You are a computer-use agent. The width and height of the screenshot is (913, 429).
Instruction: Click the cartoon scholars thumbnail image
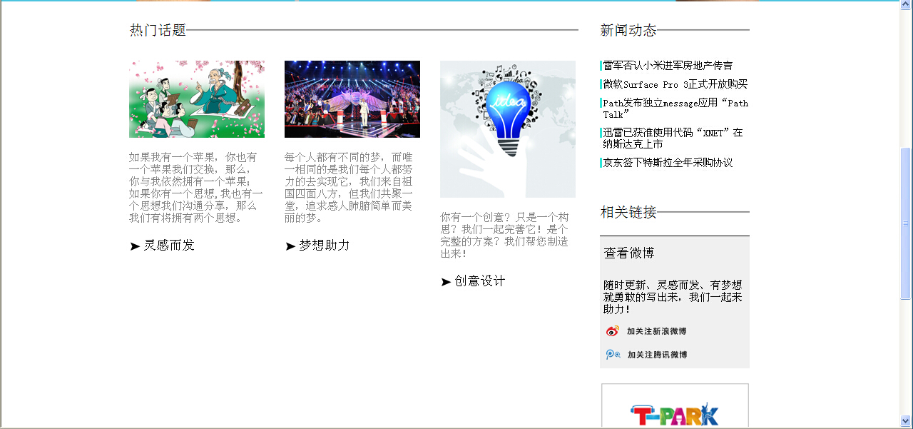point(197,99)
